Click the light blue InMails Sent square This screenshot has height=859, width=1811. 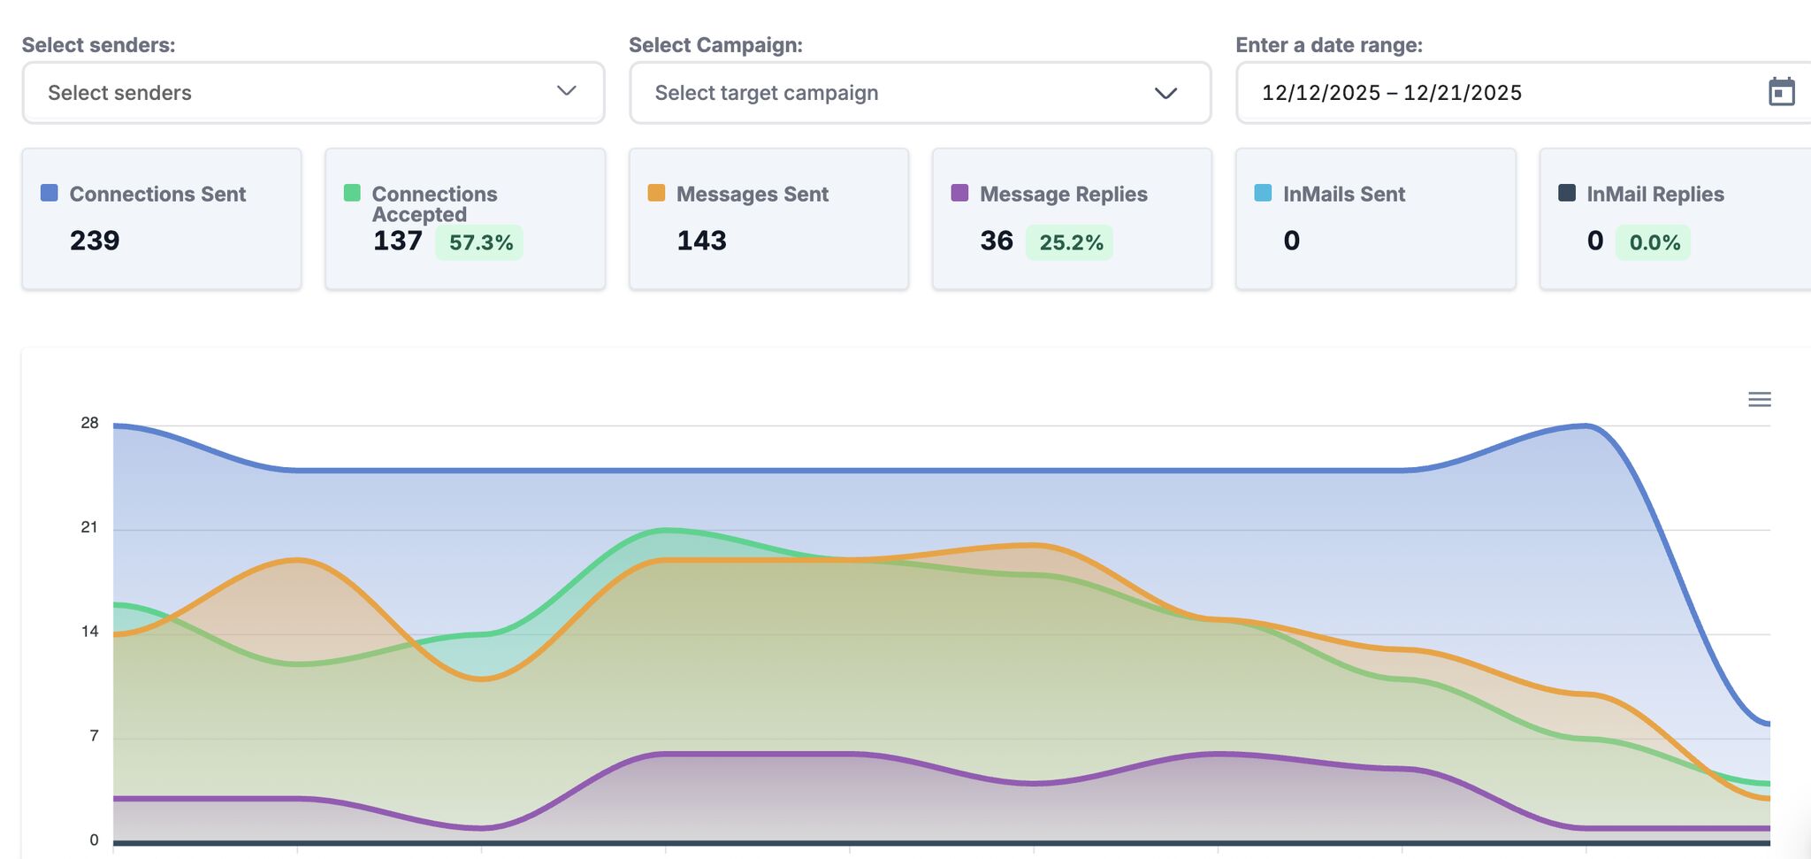point(1263,193)
